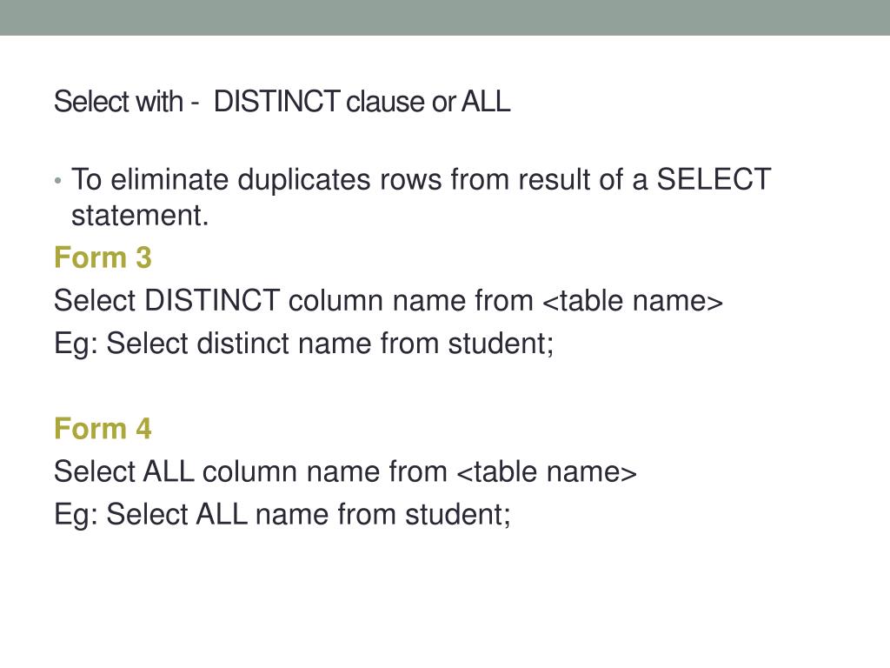This screenshot has height=668, width=890.
Task: Click the 'Select DISTINCT column name' syntax line
Action: click(x=389, y=300)
